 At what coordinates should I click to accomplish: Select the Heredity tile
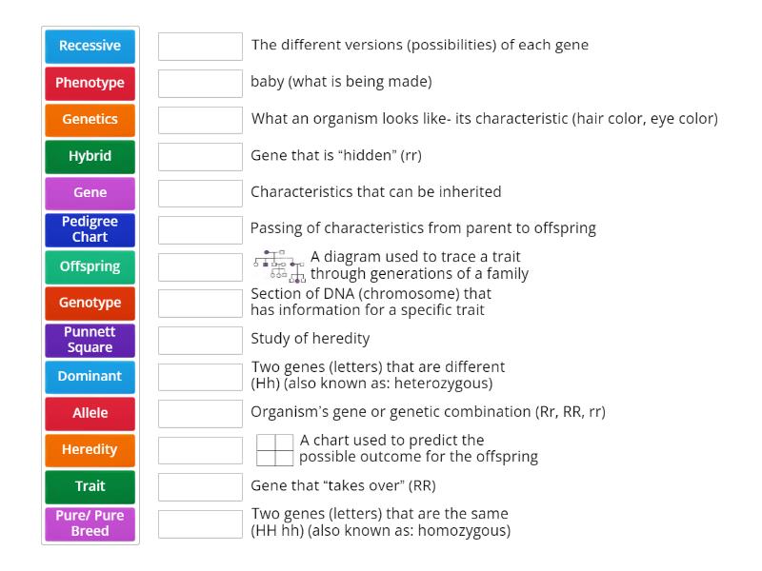(x=90, y=450)
